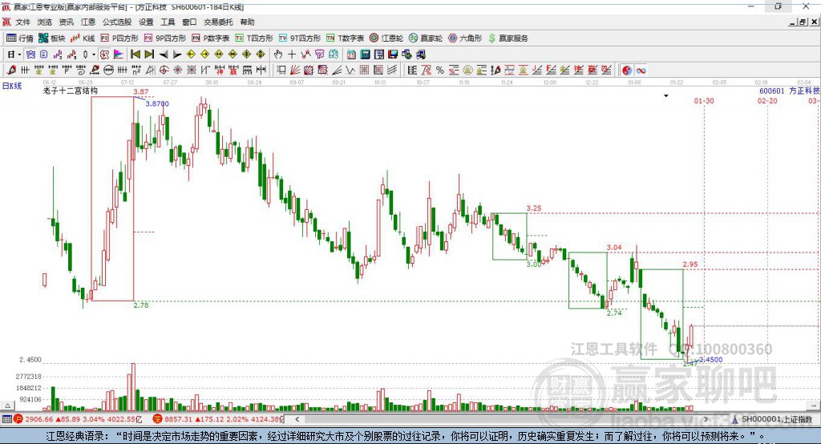This screenshot has height=444, width=821.
Task: Expand the candlestick style dropdown arrow
Action: tap(93, 54)
